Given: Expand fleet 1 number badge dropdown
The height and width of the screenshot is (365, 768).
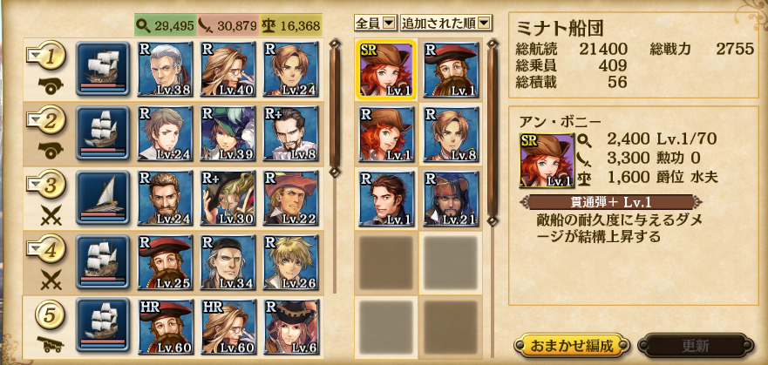Looking at the screenshot, I should coord(46,55).
